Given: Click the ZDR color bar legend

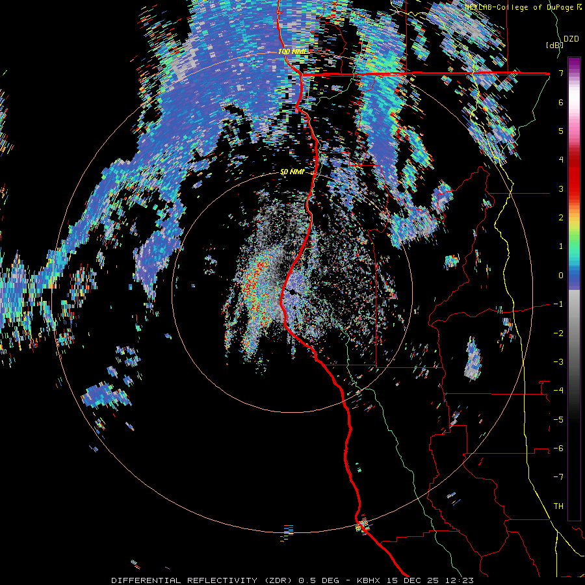Looking at the screenshot, I should pos(574,289).
